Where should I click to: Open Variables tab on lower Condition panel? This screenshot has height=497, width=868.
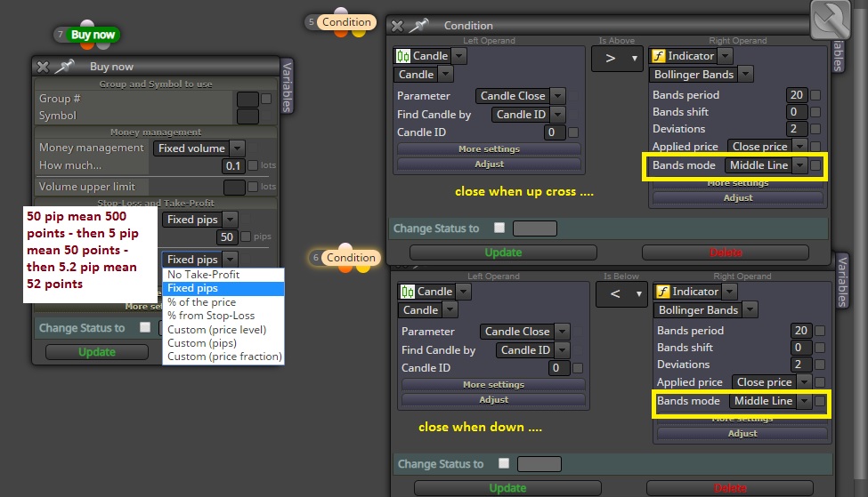tap(842, 282)
